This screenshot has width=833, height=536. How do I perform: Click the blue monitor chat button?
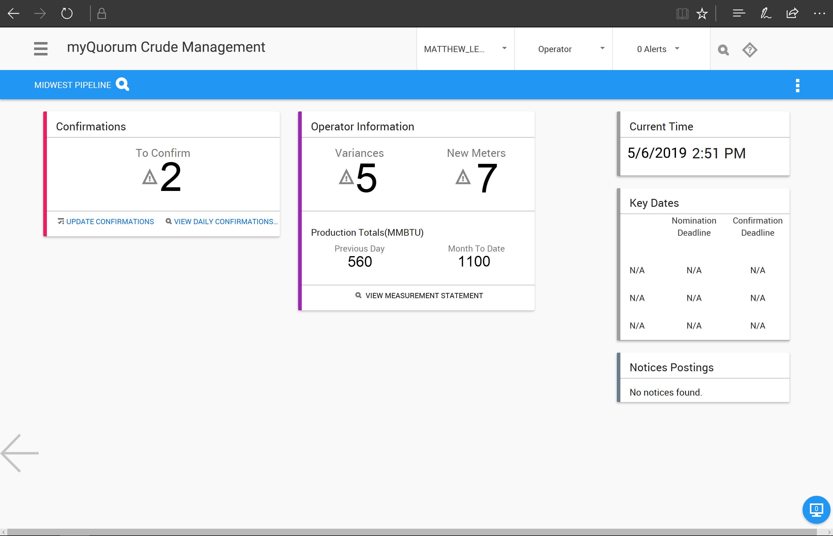pos(816,510)
